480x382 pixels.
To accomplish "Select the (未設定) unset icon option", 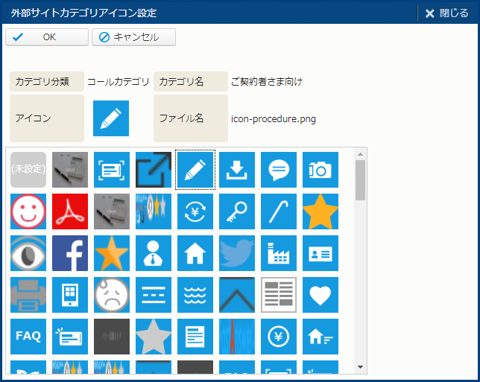I will 28,170.
